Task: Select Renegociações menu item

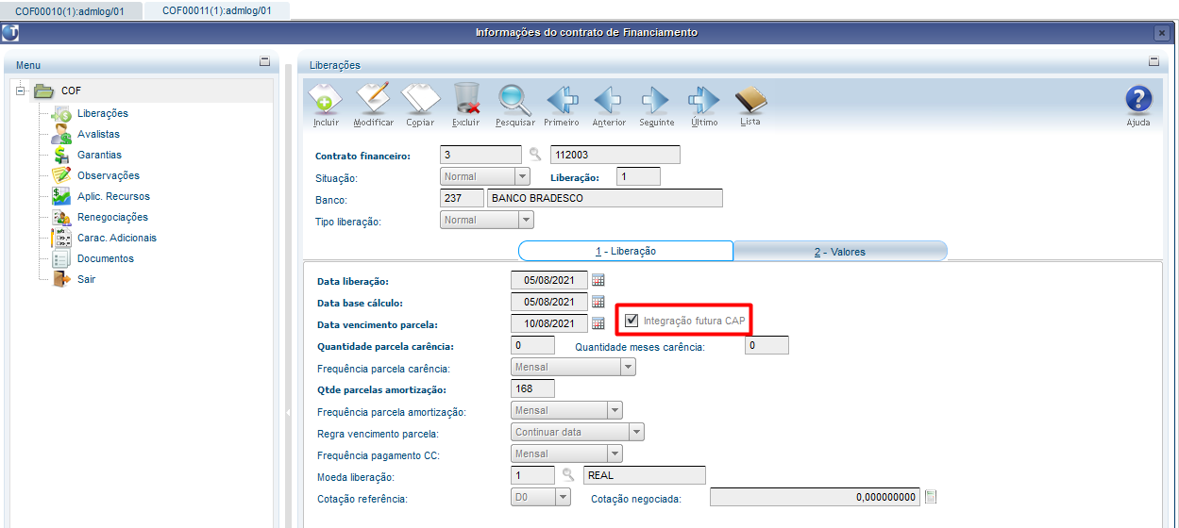Action: click(112, 217)
